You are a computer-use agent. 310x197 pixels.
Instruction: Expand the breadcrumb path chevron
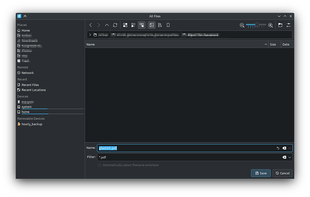pyautogui.click(x=90, y=35)
